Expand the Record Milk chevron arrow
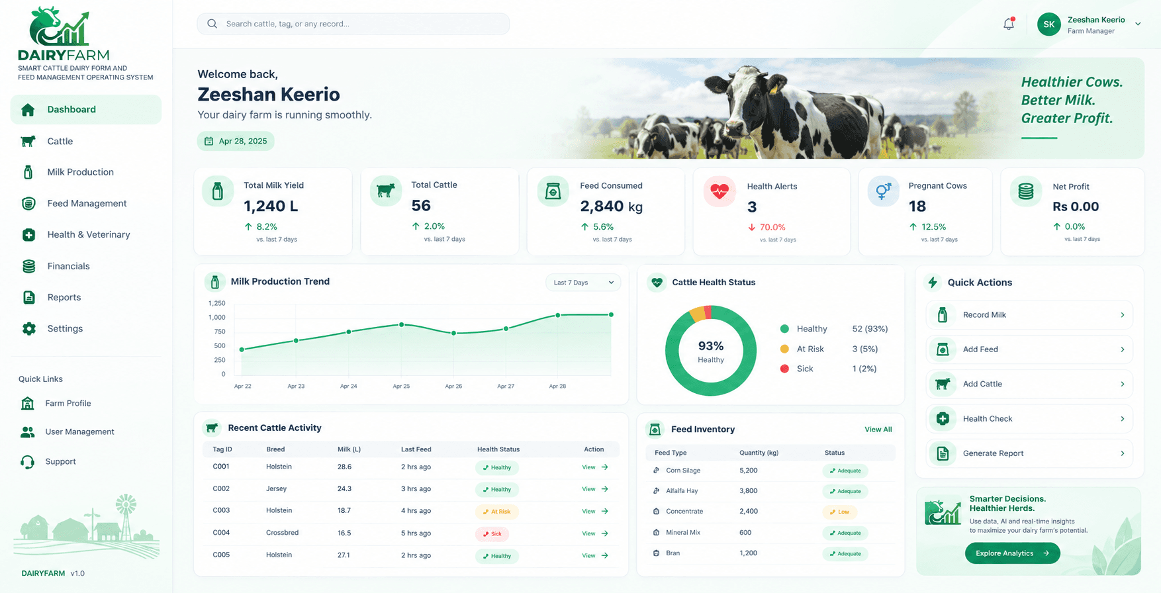1161x593 pixels. tap(1122, 315)
